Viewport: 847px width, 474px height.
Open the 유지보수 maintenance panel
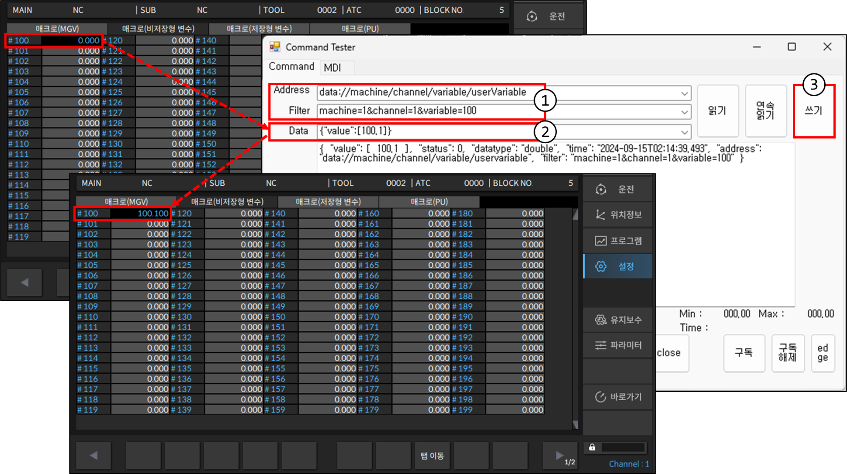click(x=618, y=320)
